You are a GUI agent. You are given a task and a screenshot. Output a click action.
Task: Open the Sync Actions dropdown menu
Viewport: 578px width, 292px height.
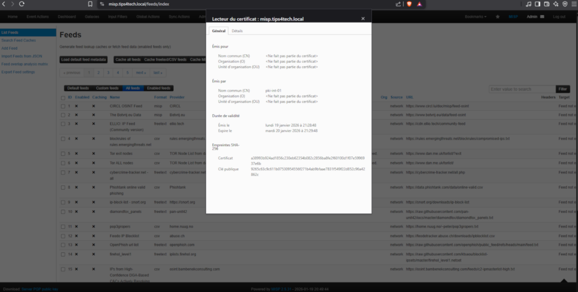coord(180,17)
